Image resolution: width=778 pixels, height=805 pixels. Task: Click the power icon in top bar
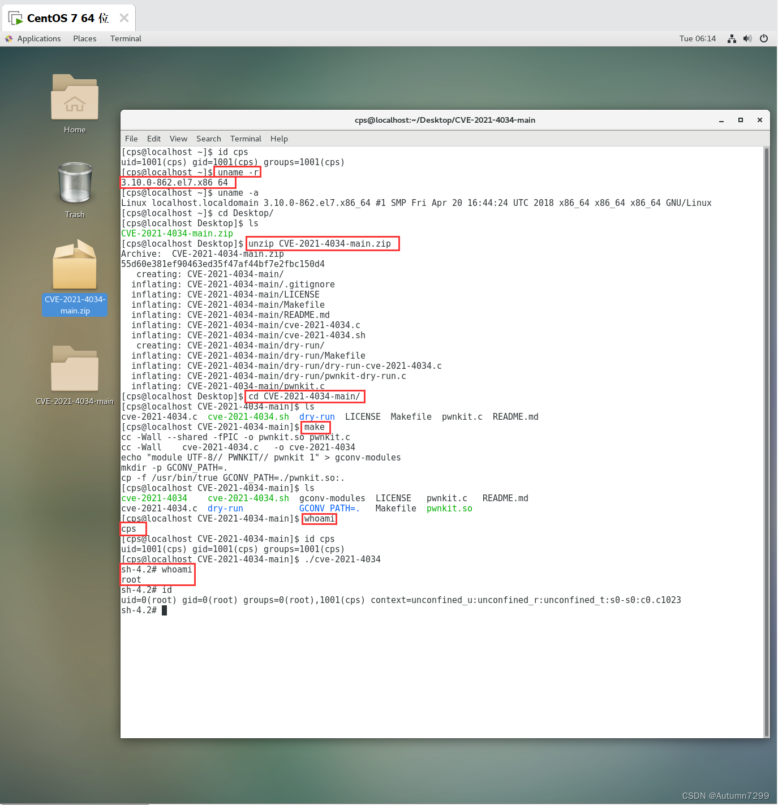[764, 38]
